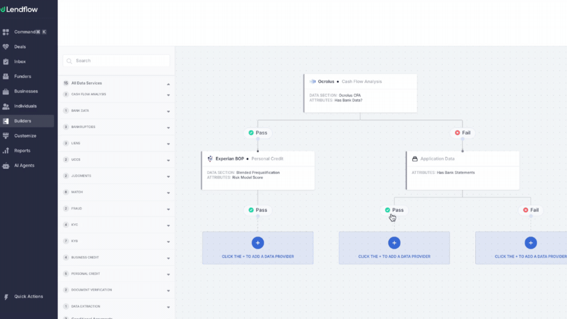Screen dimensions: 567x319
Task: Click 'Risk Model Score' attribute text
Action: click(248, 178)
